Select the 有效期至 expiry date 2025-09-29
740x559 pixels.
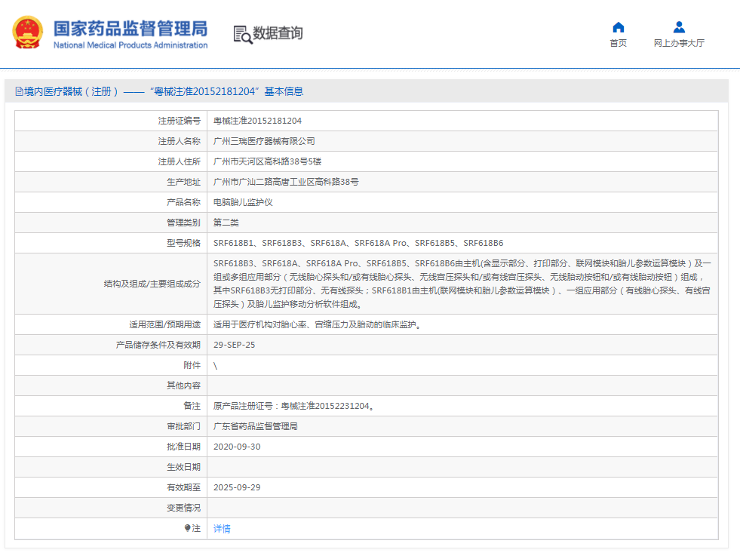click(x=236, y=487)
